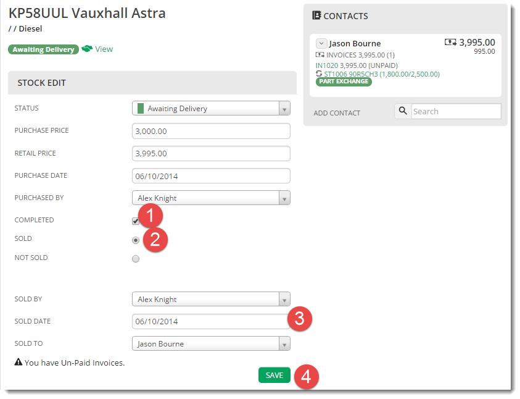Click the You have Un-Paid Invoices message
The height and width of the screenshot is (399, 520).
click(x=75, y=363)
